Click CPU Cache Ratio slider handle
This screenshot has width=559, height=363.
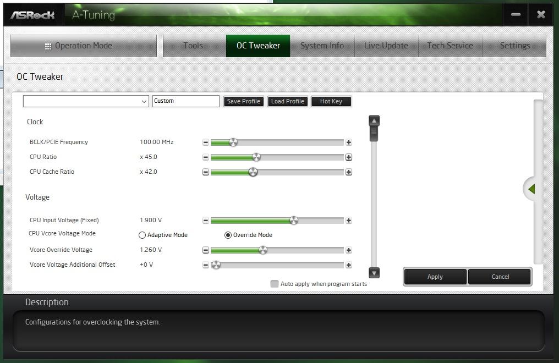[253, 172]
